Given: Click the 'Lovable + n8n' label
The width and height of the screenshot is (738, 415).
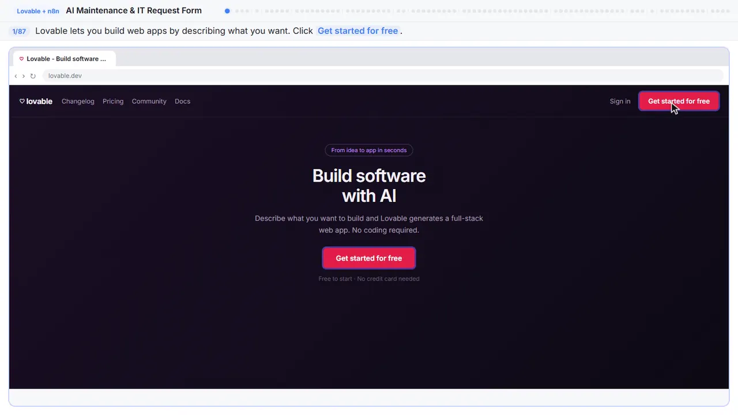Looking at the screenshot, I should tap(38, 11).
